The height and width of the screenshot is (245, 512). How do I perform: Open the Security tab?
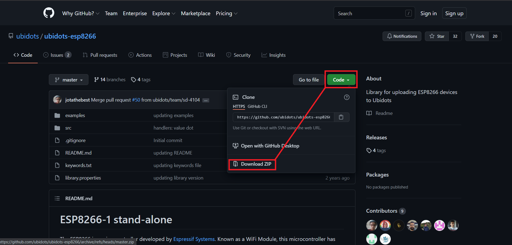point(238,55)
